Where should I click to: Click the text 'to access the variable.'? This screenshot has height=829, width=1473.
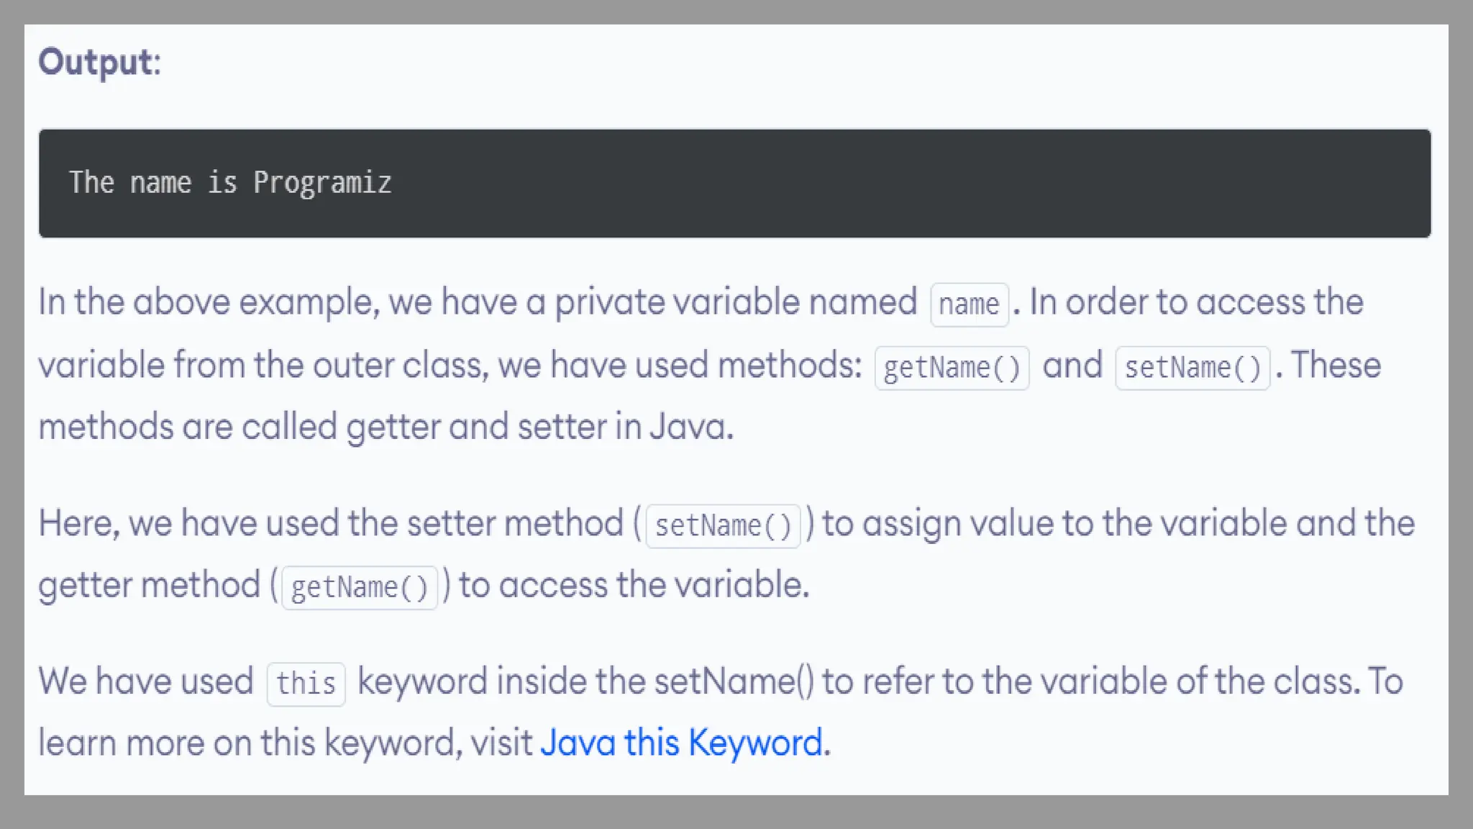(634, 585)
